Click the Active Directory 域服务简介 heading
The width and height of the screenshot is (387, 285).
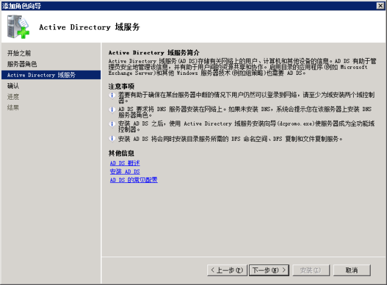pos(154,53)
